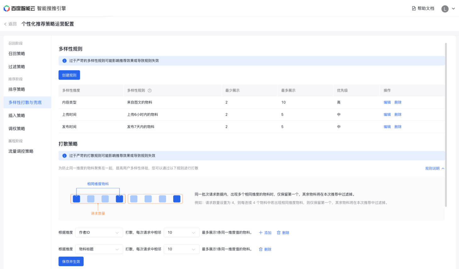Open the adjacent count dropdown in 作者ID row
Image resolution: width=459 pixels, height=269 pixels.
[181, 233]
